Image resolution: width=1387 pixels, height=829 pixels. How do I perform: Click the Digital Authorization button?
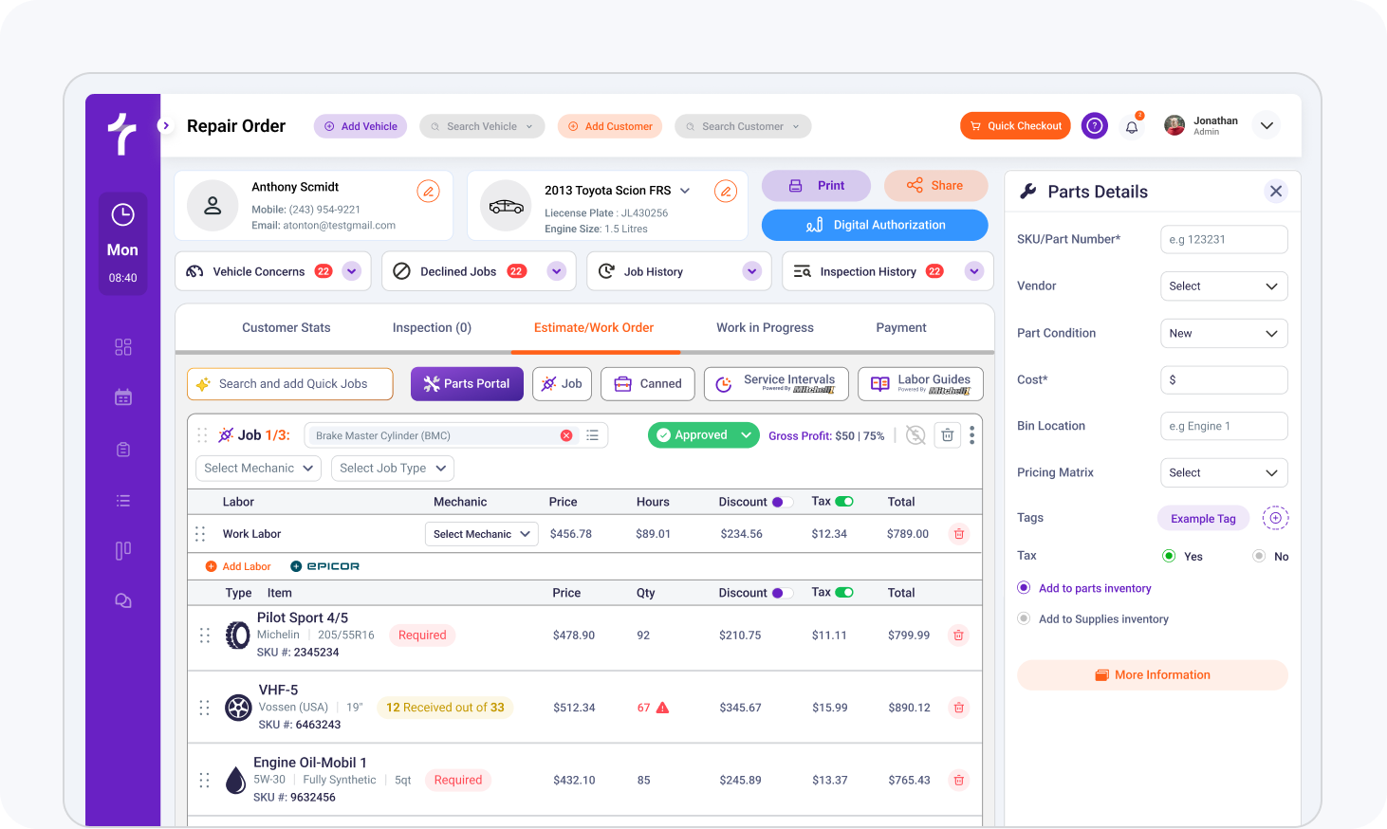pyautogui.click(x=875, y=225)
